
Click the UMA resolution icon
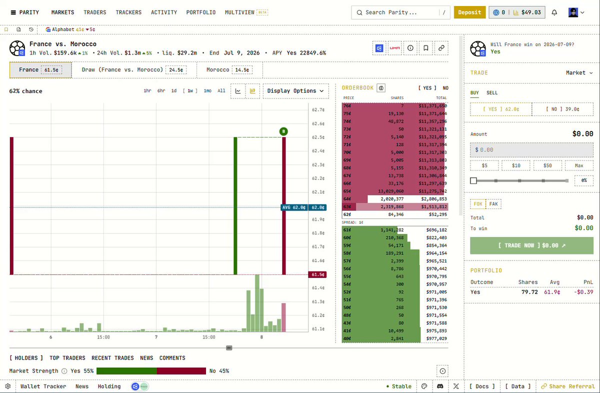(x=394, y=48)
